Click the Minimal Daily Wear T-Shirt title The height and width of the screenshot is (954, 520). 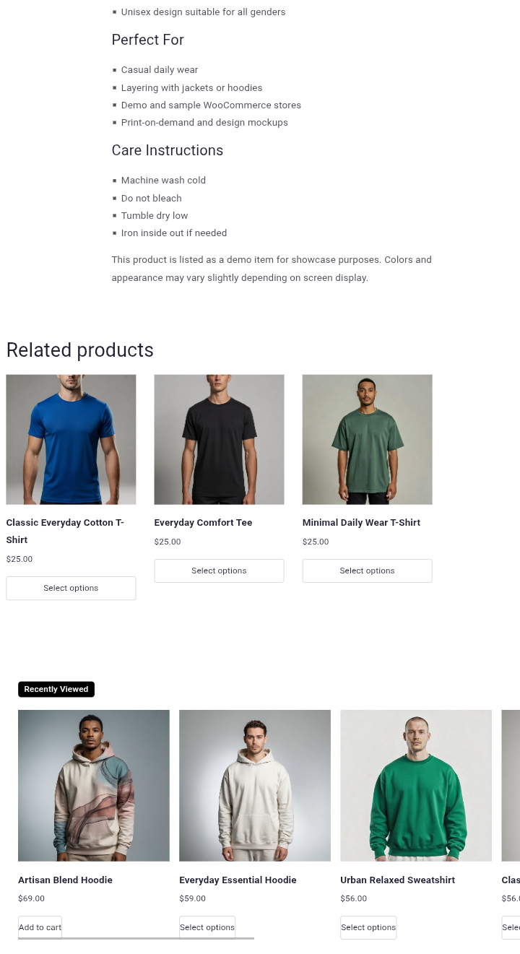(x=361, y=522)
